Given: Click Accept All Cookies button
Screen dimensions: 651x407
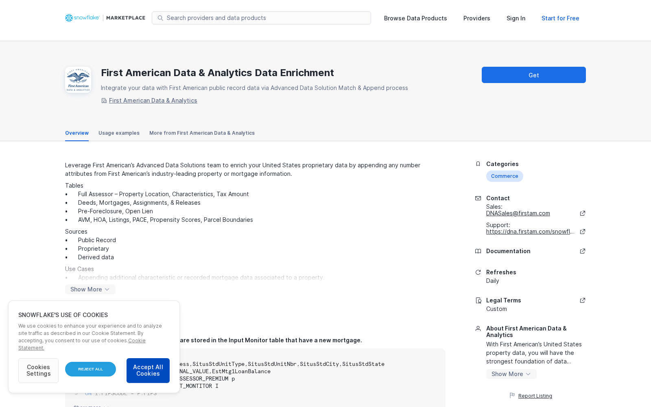Looking at the screenshot, I should [148, 370].
